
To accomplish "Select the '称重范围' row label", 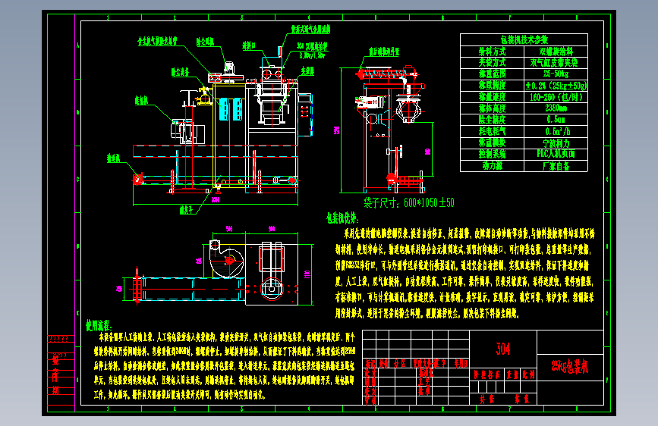I will 493,74.
